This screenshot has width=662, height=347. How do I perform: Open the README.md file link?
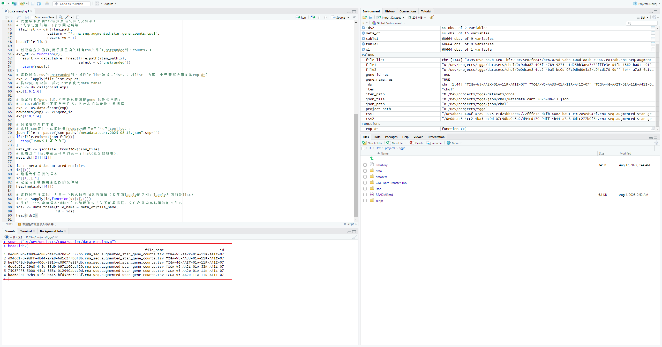384,195
